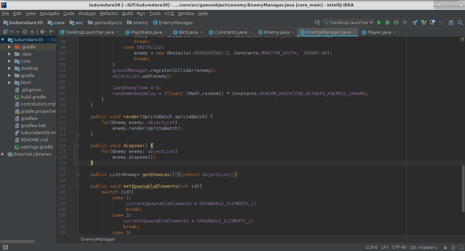Click EnemyManager in the navigation bar
This screenshot has height=251, width=465.
[x=173, y=23]
